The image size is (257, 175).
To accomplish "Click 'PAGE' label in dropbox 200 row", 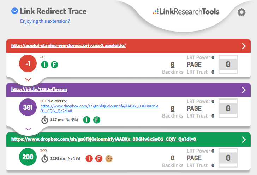I will tap(194, 158).
